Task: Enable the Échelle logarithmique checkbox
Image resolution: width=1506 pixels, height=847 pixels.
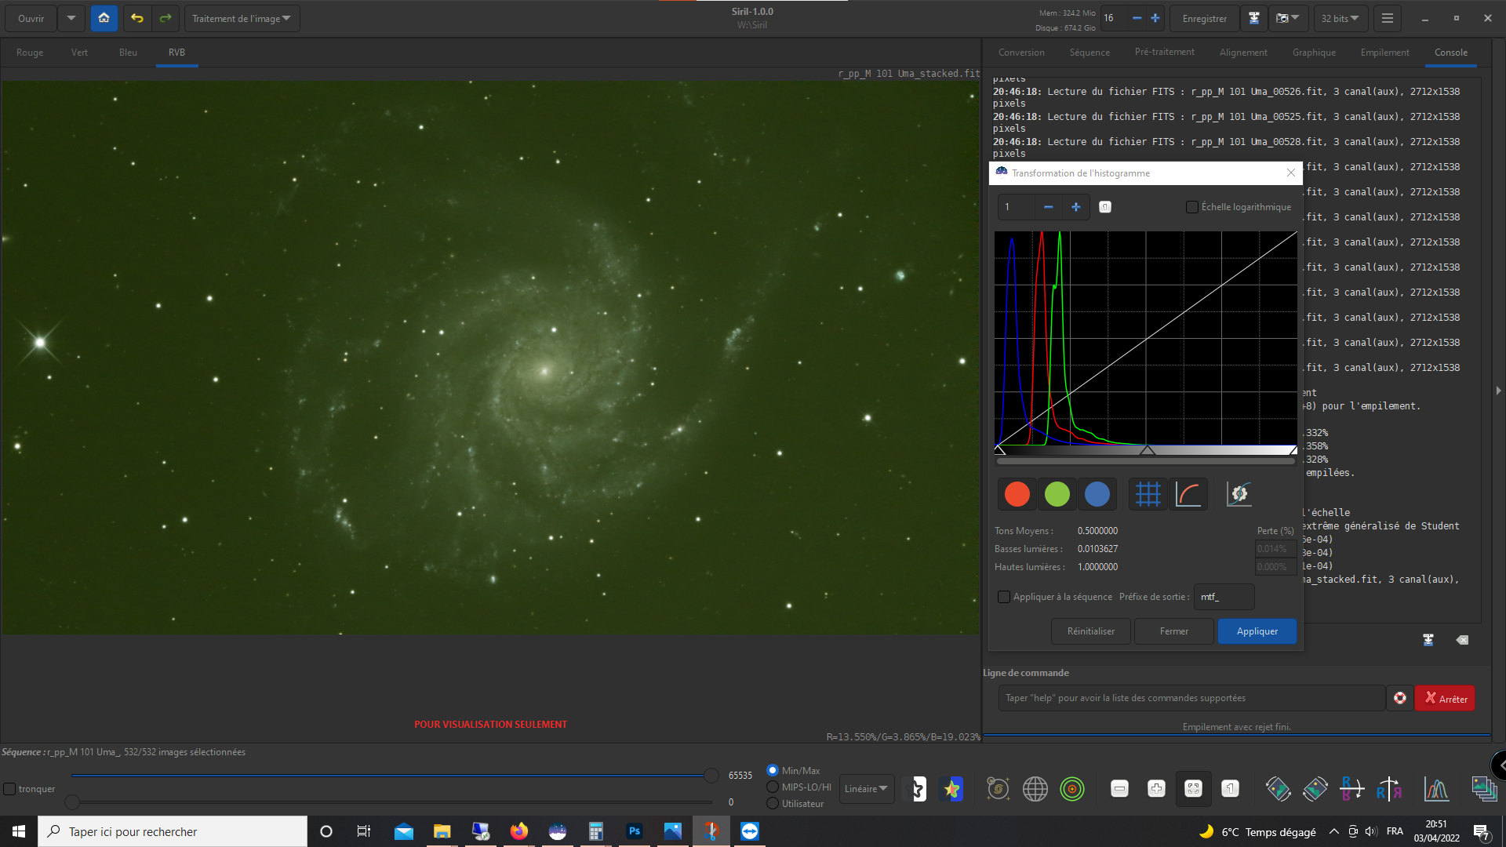Action: click(1192, 207)
